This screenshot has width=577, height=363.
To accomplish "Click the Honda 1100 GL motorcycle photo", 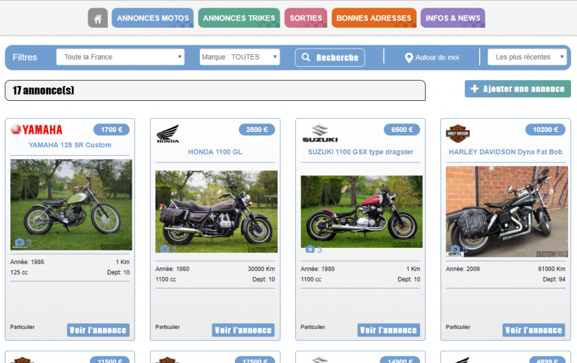I will coord(217,212).
